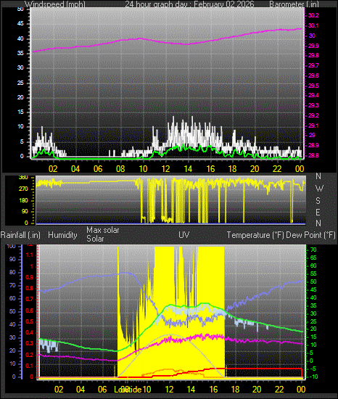Image resolution: width=338 pixels, height=399 pixels.
Task: Click the "UV" legend label
Action: [184, 235]
